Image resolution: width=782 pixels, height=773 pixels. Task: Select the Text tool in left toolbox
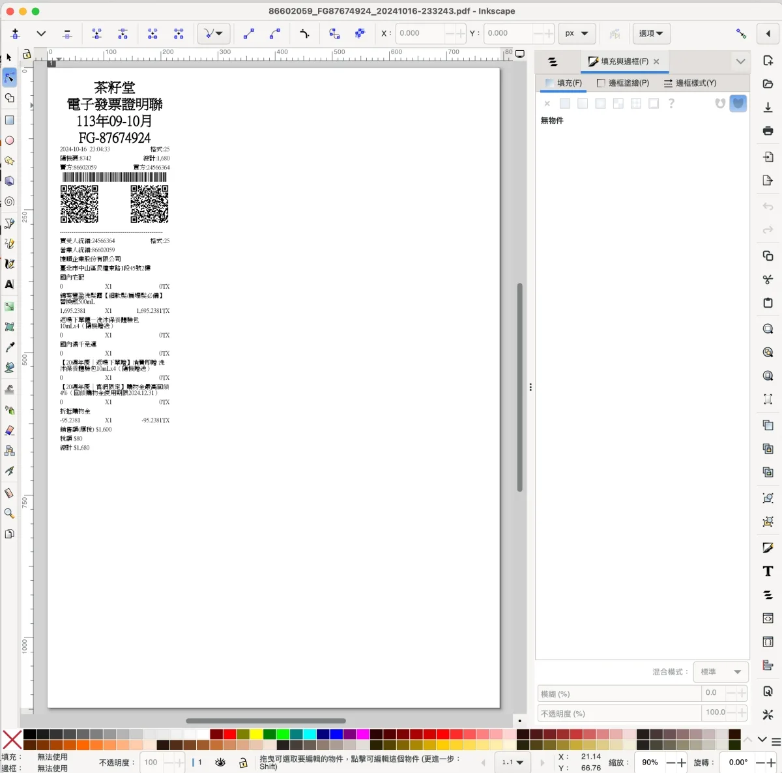click(10, 284)
